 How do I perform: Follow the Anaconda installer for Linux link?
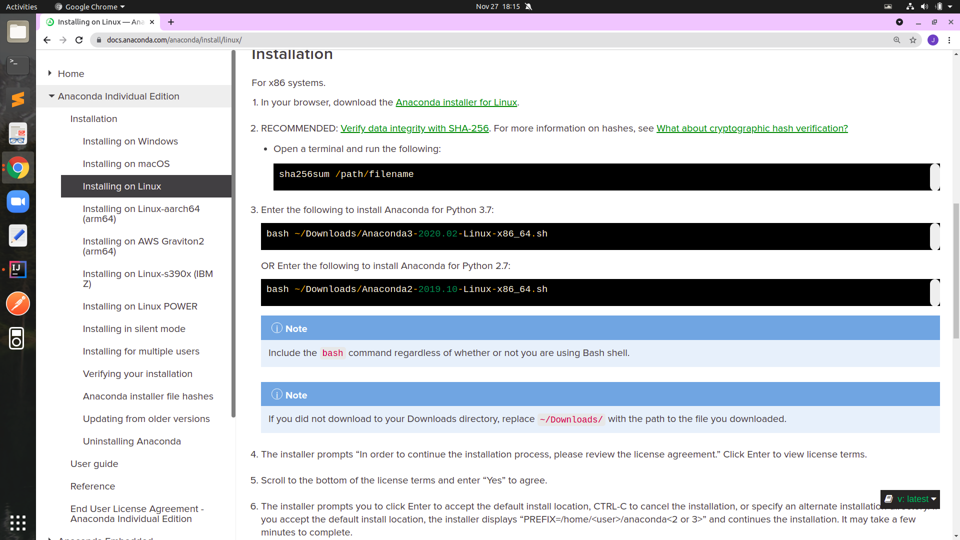tap(456, 102)
